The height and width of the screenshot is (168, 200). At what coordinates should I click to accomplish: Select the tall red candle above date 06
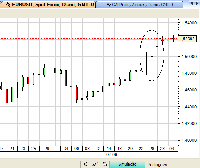point(77,93)
